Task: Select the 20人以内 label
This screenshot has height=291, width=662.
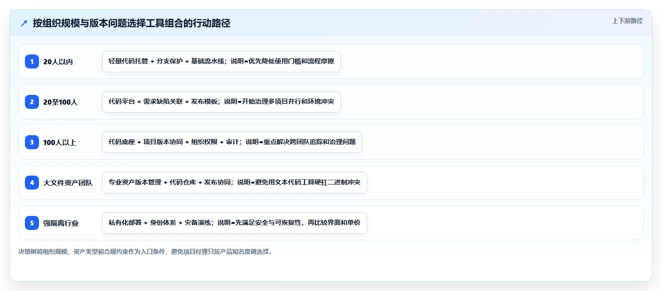Action: (58, 61)
